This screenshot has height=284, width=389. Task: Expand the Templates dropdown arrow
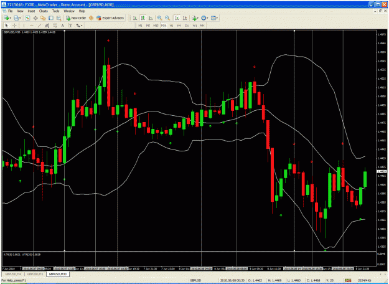[x=217, y=18]
